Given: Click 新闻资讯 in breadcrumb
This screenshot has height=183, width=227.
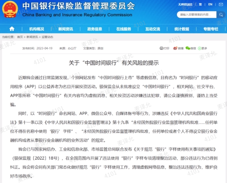Looking at the screenshot, I should coord(32,37).
